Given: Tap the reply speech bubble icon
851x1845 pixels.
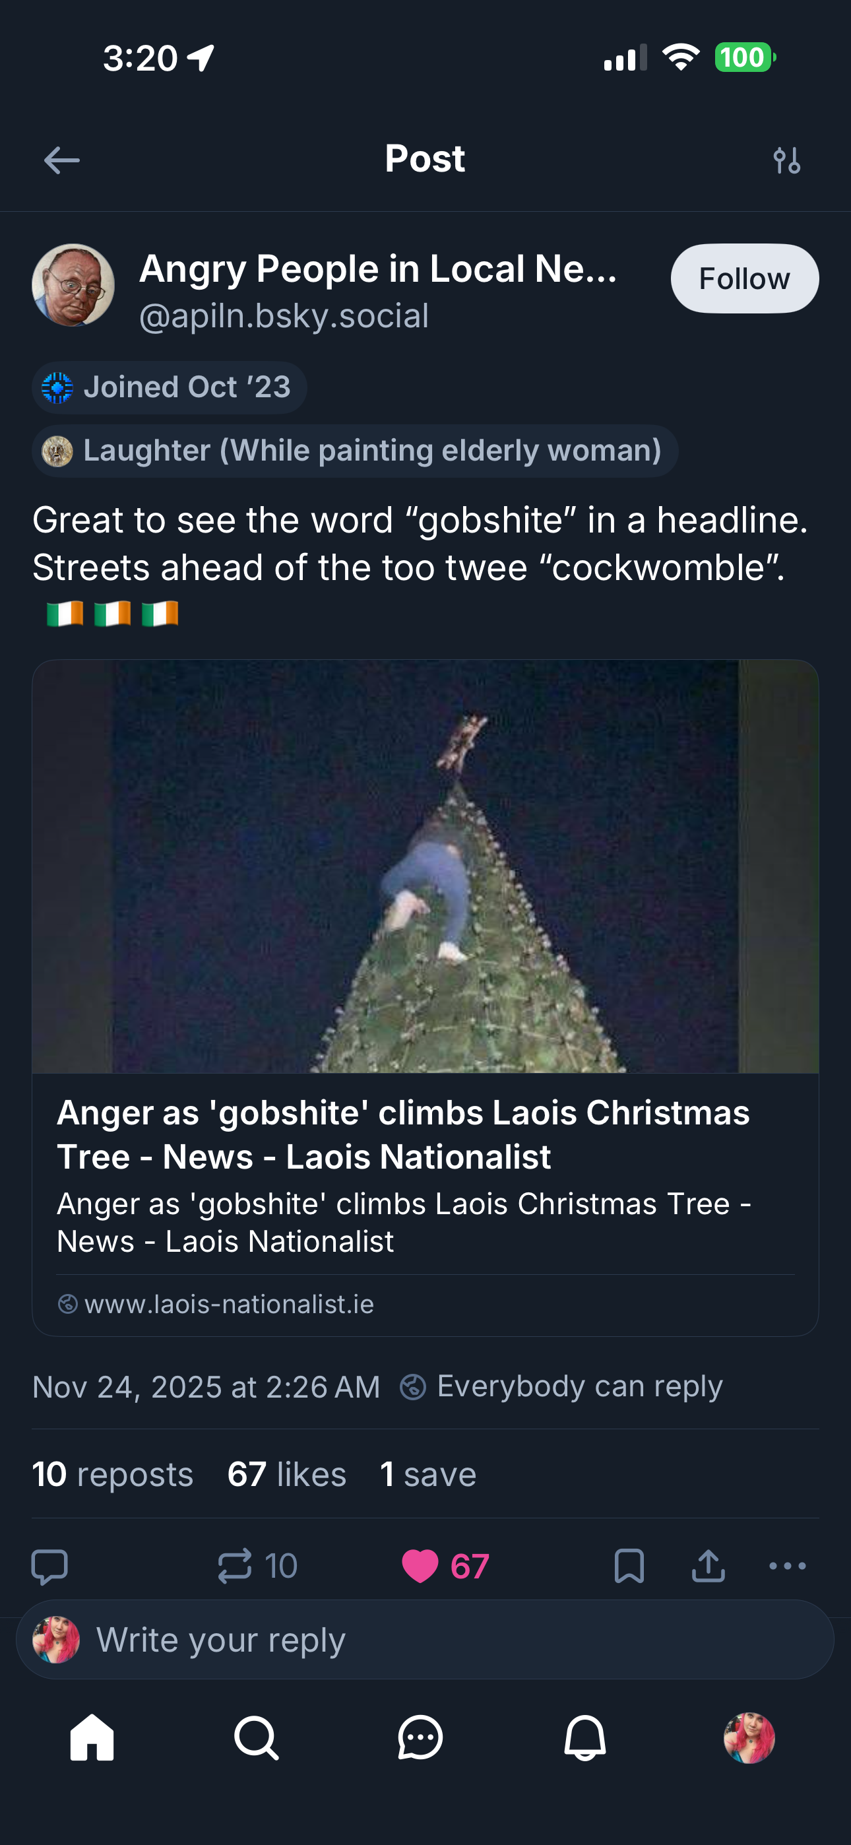Looking at the screenshot, I should point(50,1565).
